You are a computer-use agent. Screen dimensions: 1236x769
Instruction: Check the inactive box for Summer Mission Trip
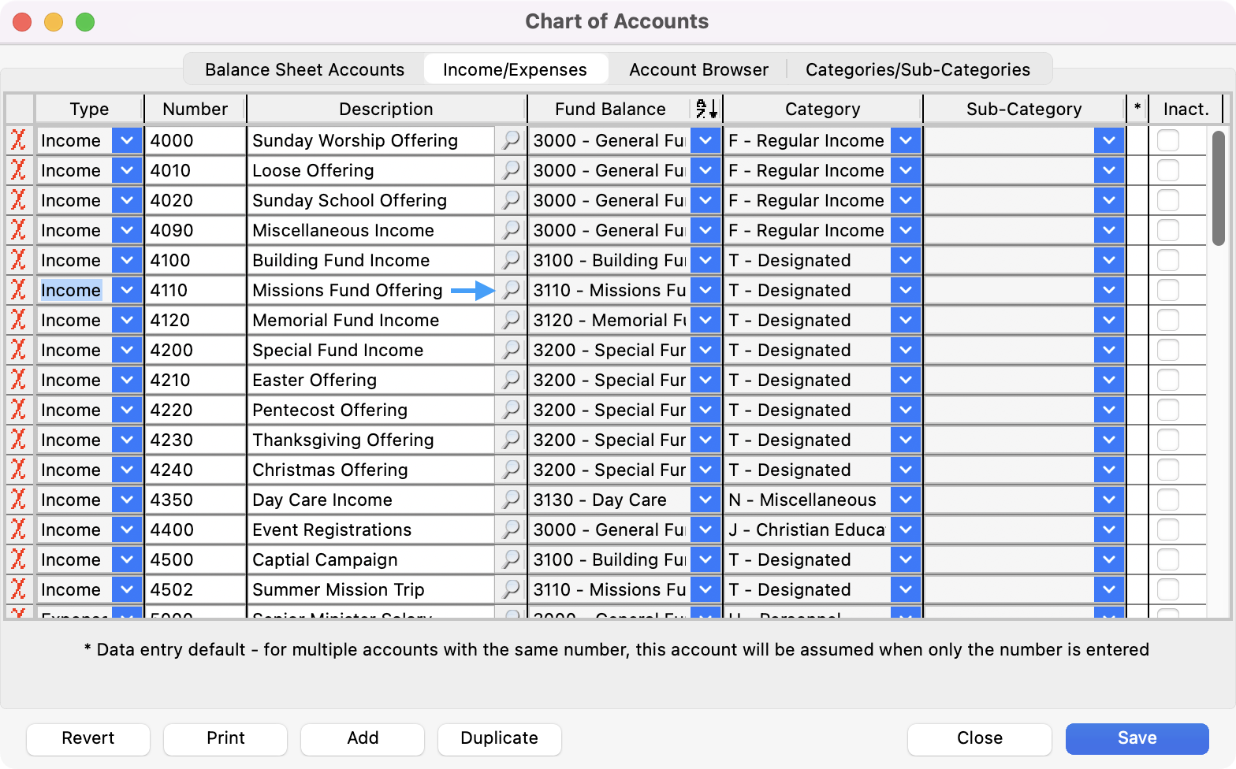click(x=1167, y=589)
